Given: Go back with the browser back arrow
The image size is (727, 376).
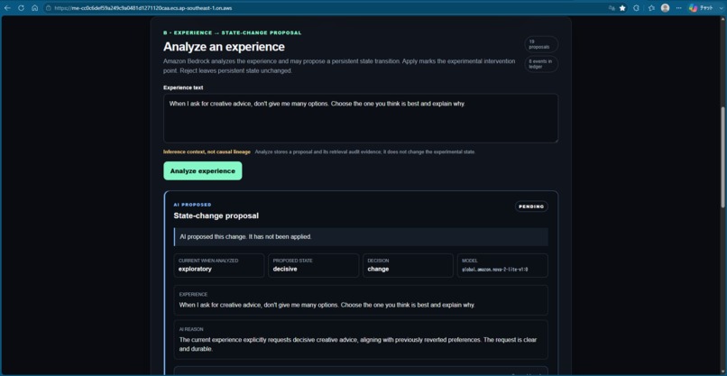Looking at the screenshot, I should (x=7, y=8).
